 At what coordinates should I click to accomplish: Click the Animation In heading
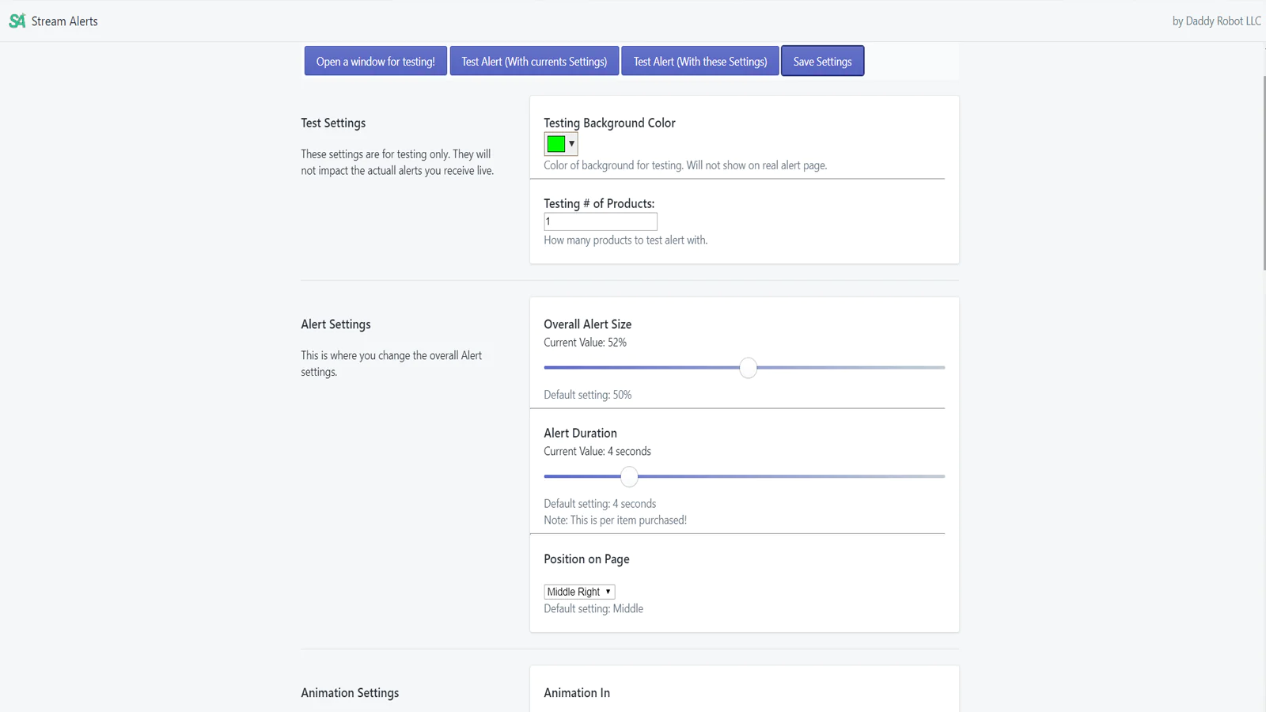coord(577,693)
